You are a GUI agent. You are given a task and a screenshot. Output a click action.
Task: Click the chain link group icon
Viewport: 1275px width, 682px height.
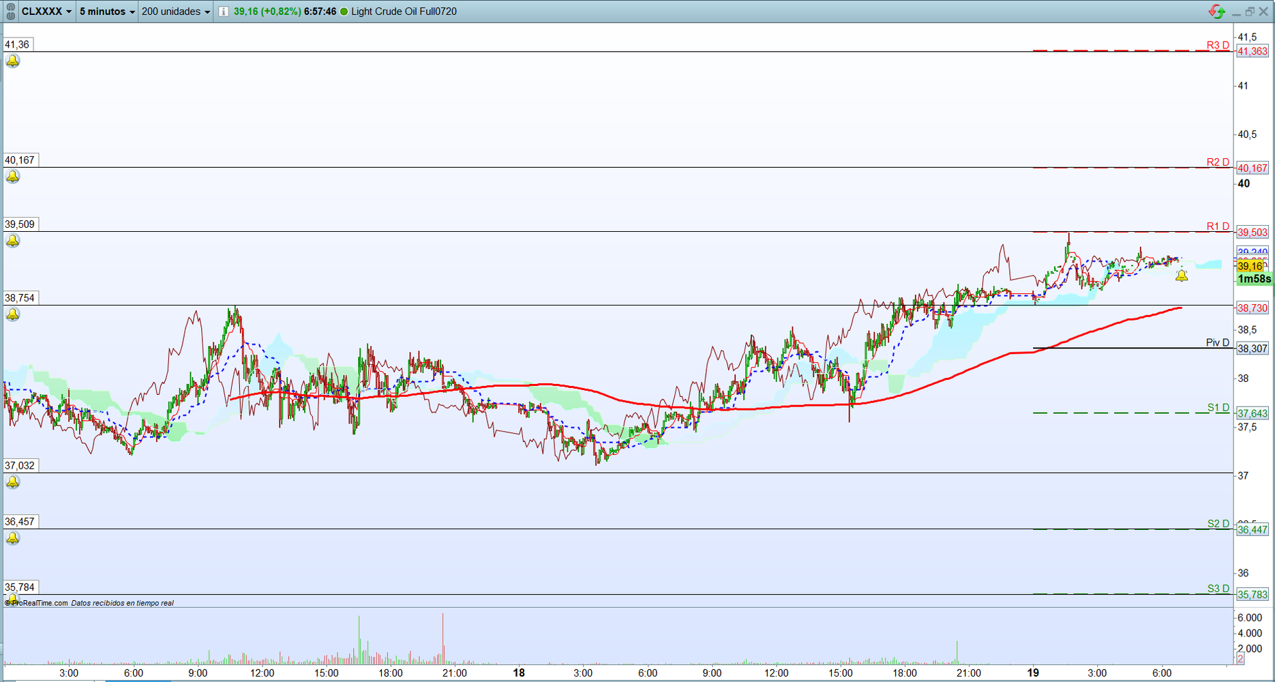(x=10, y=11)
